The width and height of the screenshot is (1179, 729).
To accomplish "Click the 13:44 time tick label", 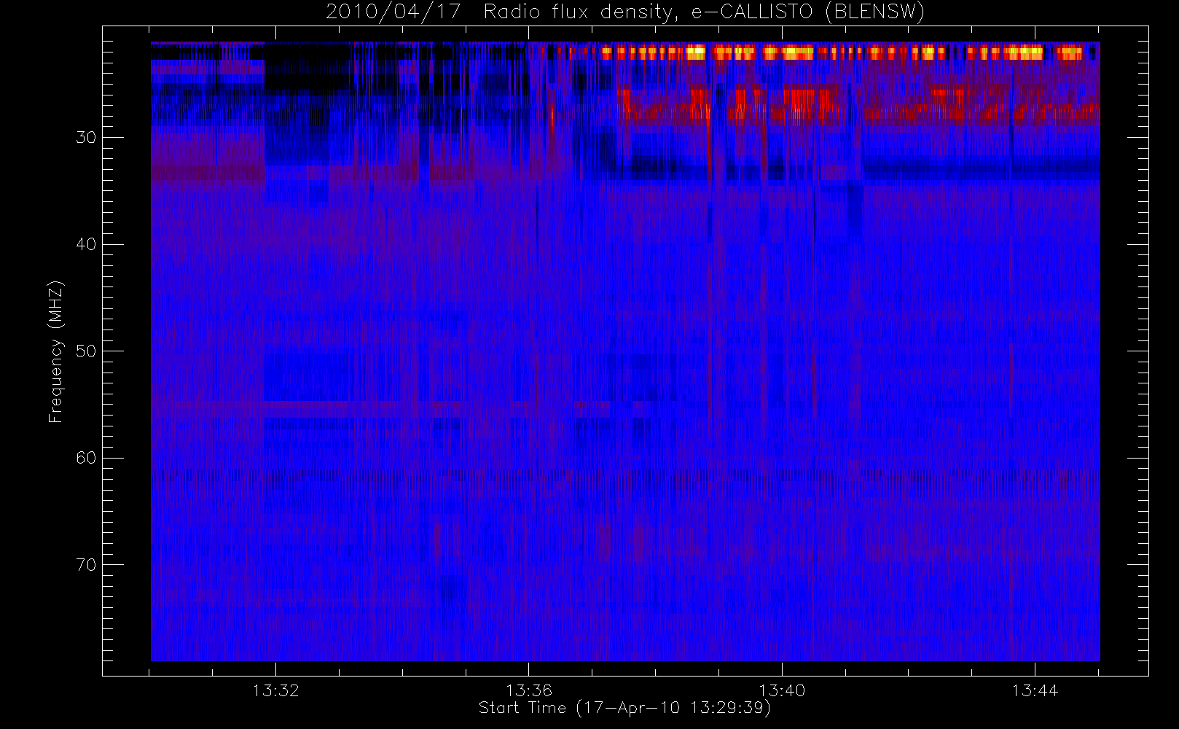I will click(1035, 690).
